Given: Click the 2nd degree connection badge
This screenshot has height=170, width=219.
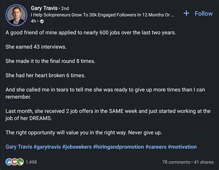Looking at the screenshot, I should [65, 8].
